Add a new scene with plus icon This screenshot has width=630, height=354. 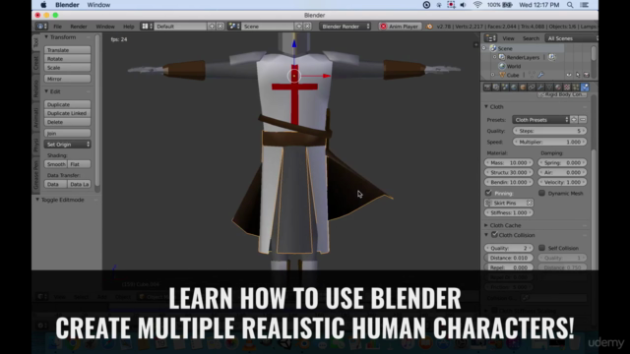299,27
